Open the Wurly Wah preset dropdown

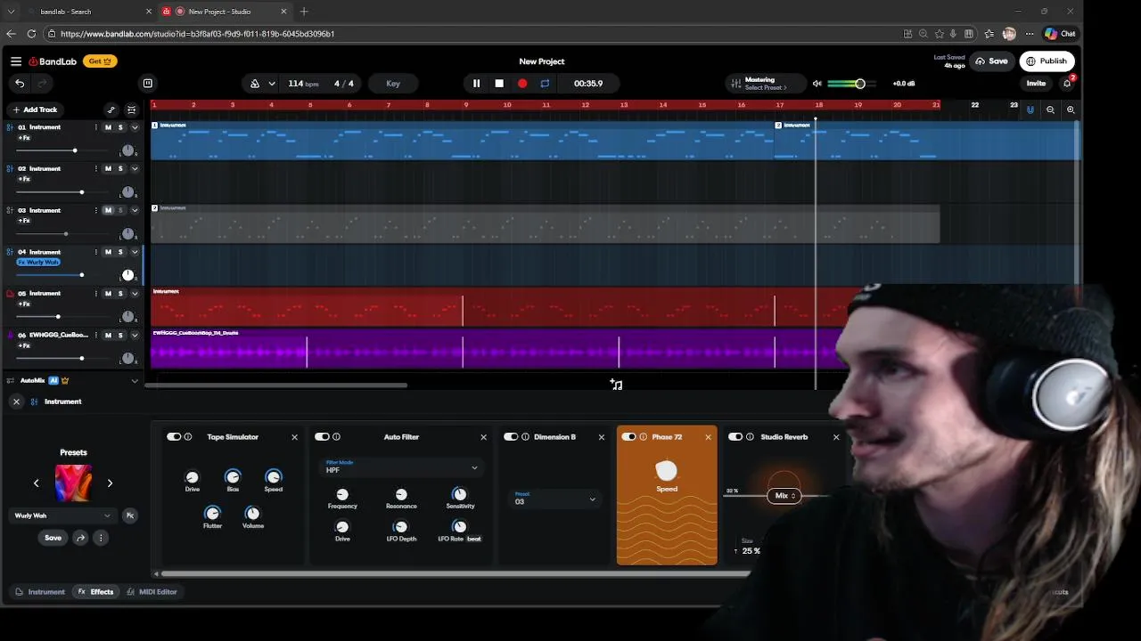[x=62, y=515]
